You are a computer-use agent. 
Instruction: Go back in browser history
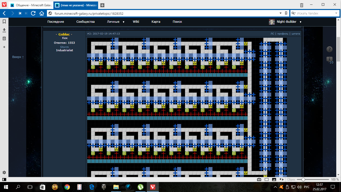[4, 13]
